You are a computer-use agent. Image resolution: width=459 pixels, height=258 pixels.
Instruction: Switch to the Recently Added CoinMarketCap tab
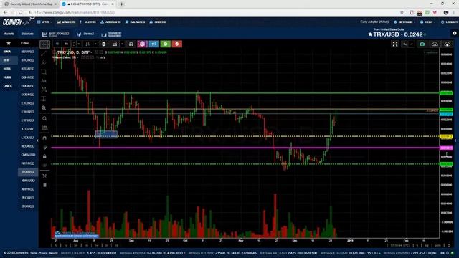[x=30, y=4]
